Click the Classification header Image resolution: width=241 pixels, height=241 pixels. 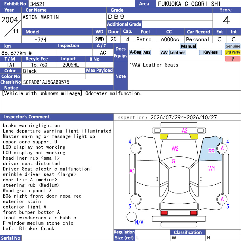[x=188, y=232]
